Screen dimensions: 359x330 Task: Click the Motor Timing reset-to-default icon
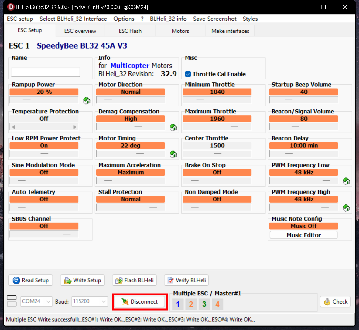173,154
